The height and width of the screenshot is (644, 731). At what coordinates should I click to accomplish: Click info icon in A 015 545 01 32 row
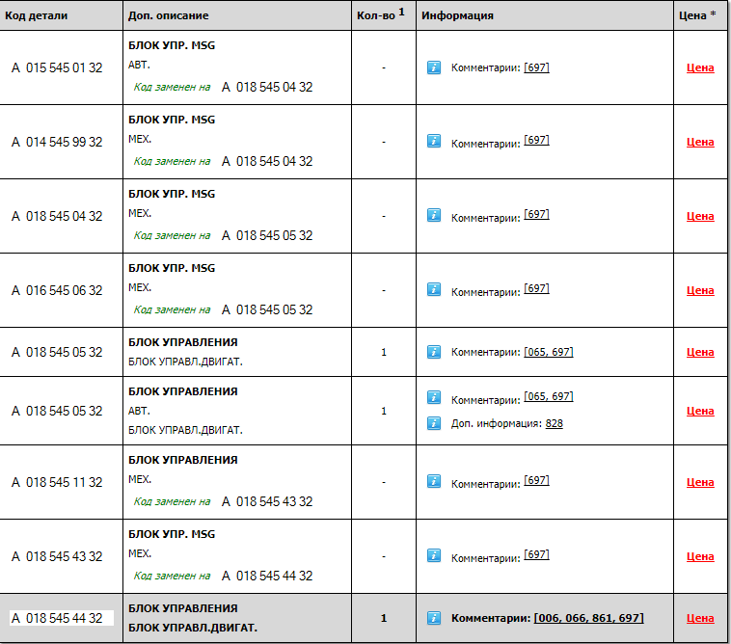click(x=434, y=67)
